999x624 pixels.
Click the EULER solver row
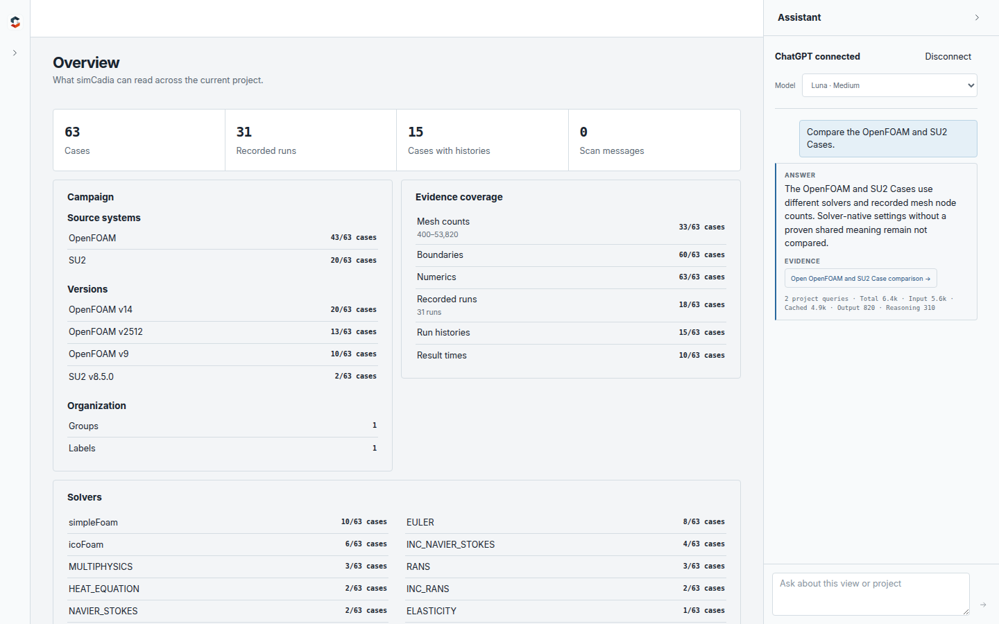(565, 522)
